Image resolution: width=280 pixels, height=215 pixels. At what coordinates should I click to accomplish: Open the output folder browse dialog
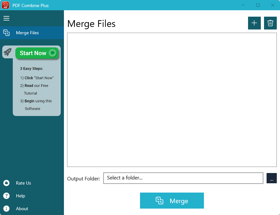[271, 178]
